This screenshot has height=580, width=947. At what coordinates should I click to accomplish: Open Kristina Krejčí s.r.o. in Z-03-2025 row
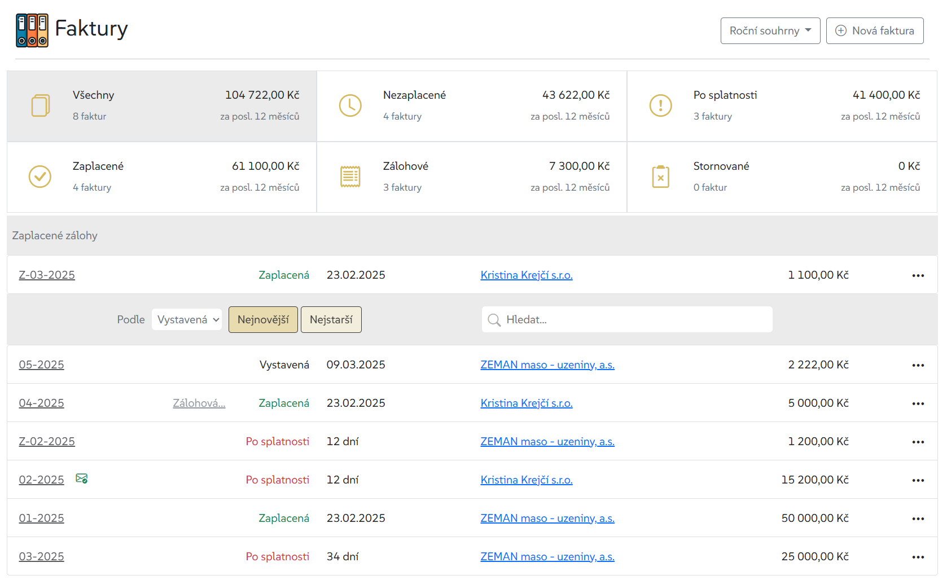[x=527, y=275]
